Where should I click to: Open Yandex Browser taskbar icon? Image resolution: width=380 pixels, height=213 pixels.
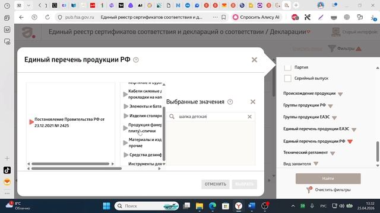point(239,206)
